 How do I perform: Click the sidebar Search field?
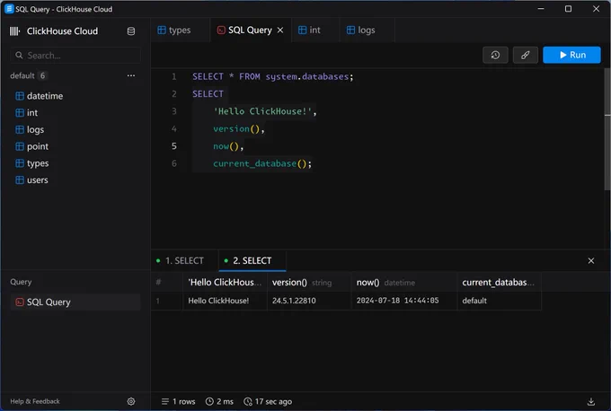[x=75, y=56]
